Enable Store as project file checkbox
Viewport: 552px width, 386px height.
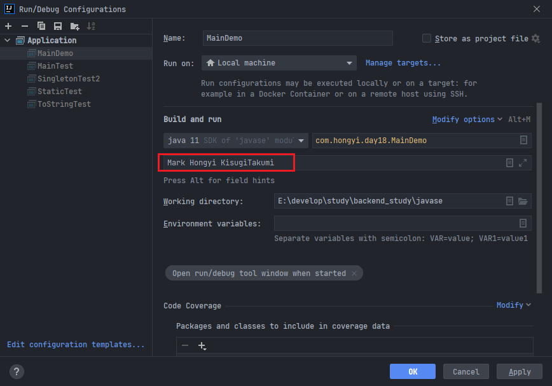tap(427, 38)
